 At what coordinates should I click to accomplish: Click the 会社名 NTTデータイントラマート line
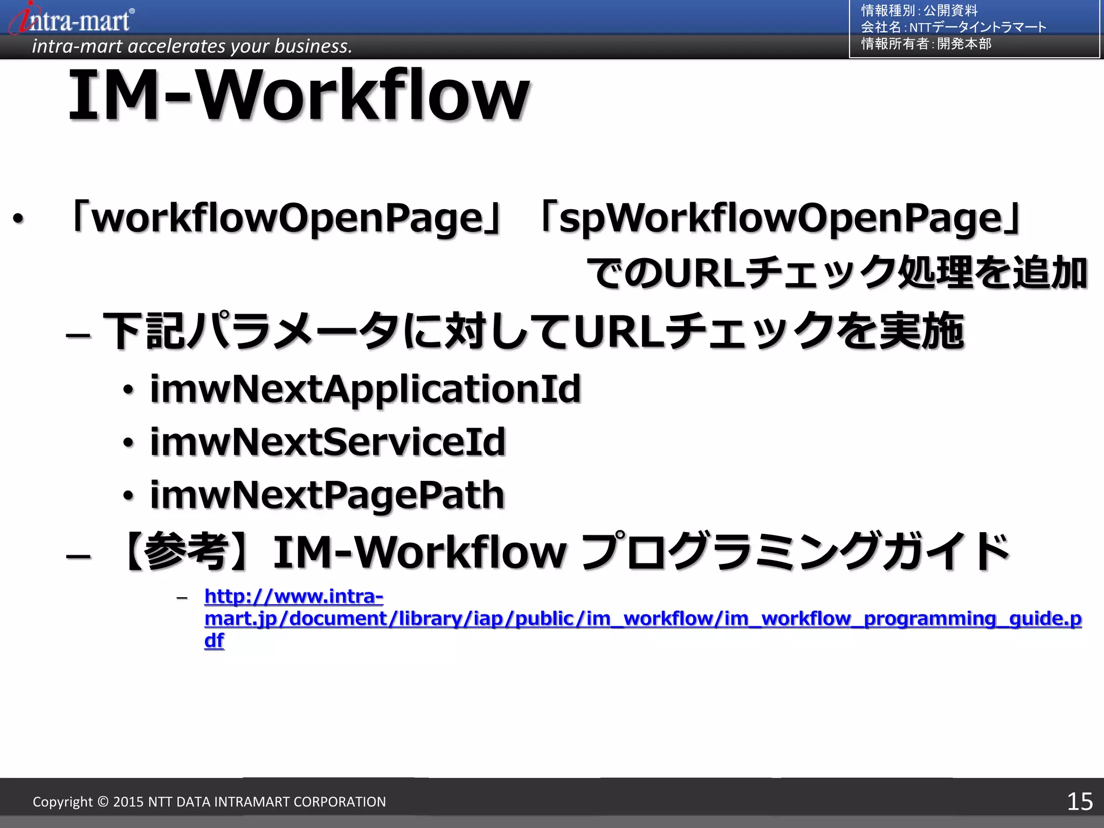[953, 27]
